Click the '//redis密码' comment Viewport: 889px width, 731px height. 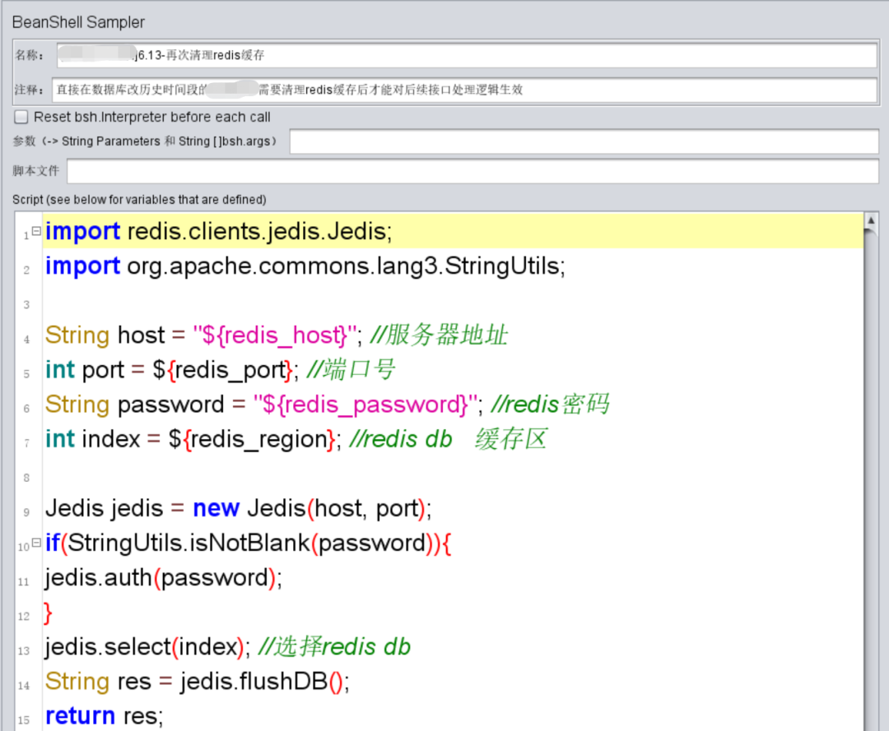point(550,405)
